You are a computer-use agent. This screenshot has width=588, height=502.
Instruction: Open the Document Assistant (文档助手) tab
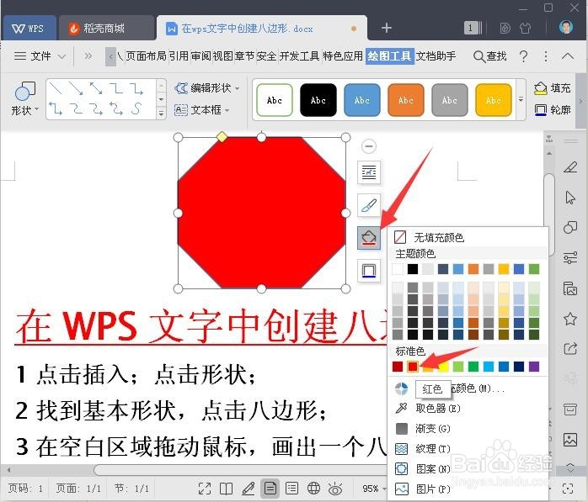436,56
